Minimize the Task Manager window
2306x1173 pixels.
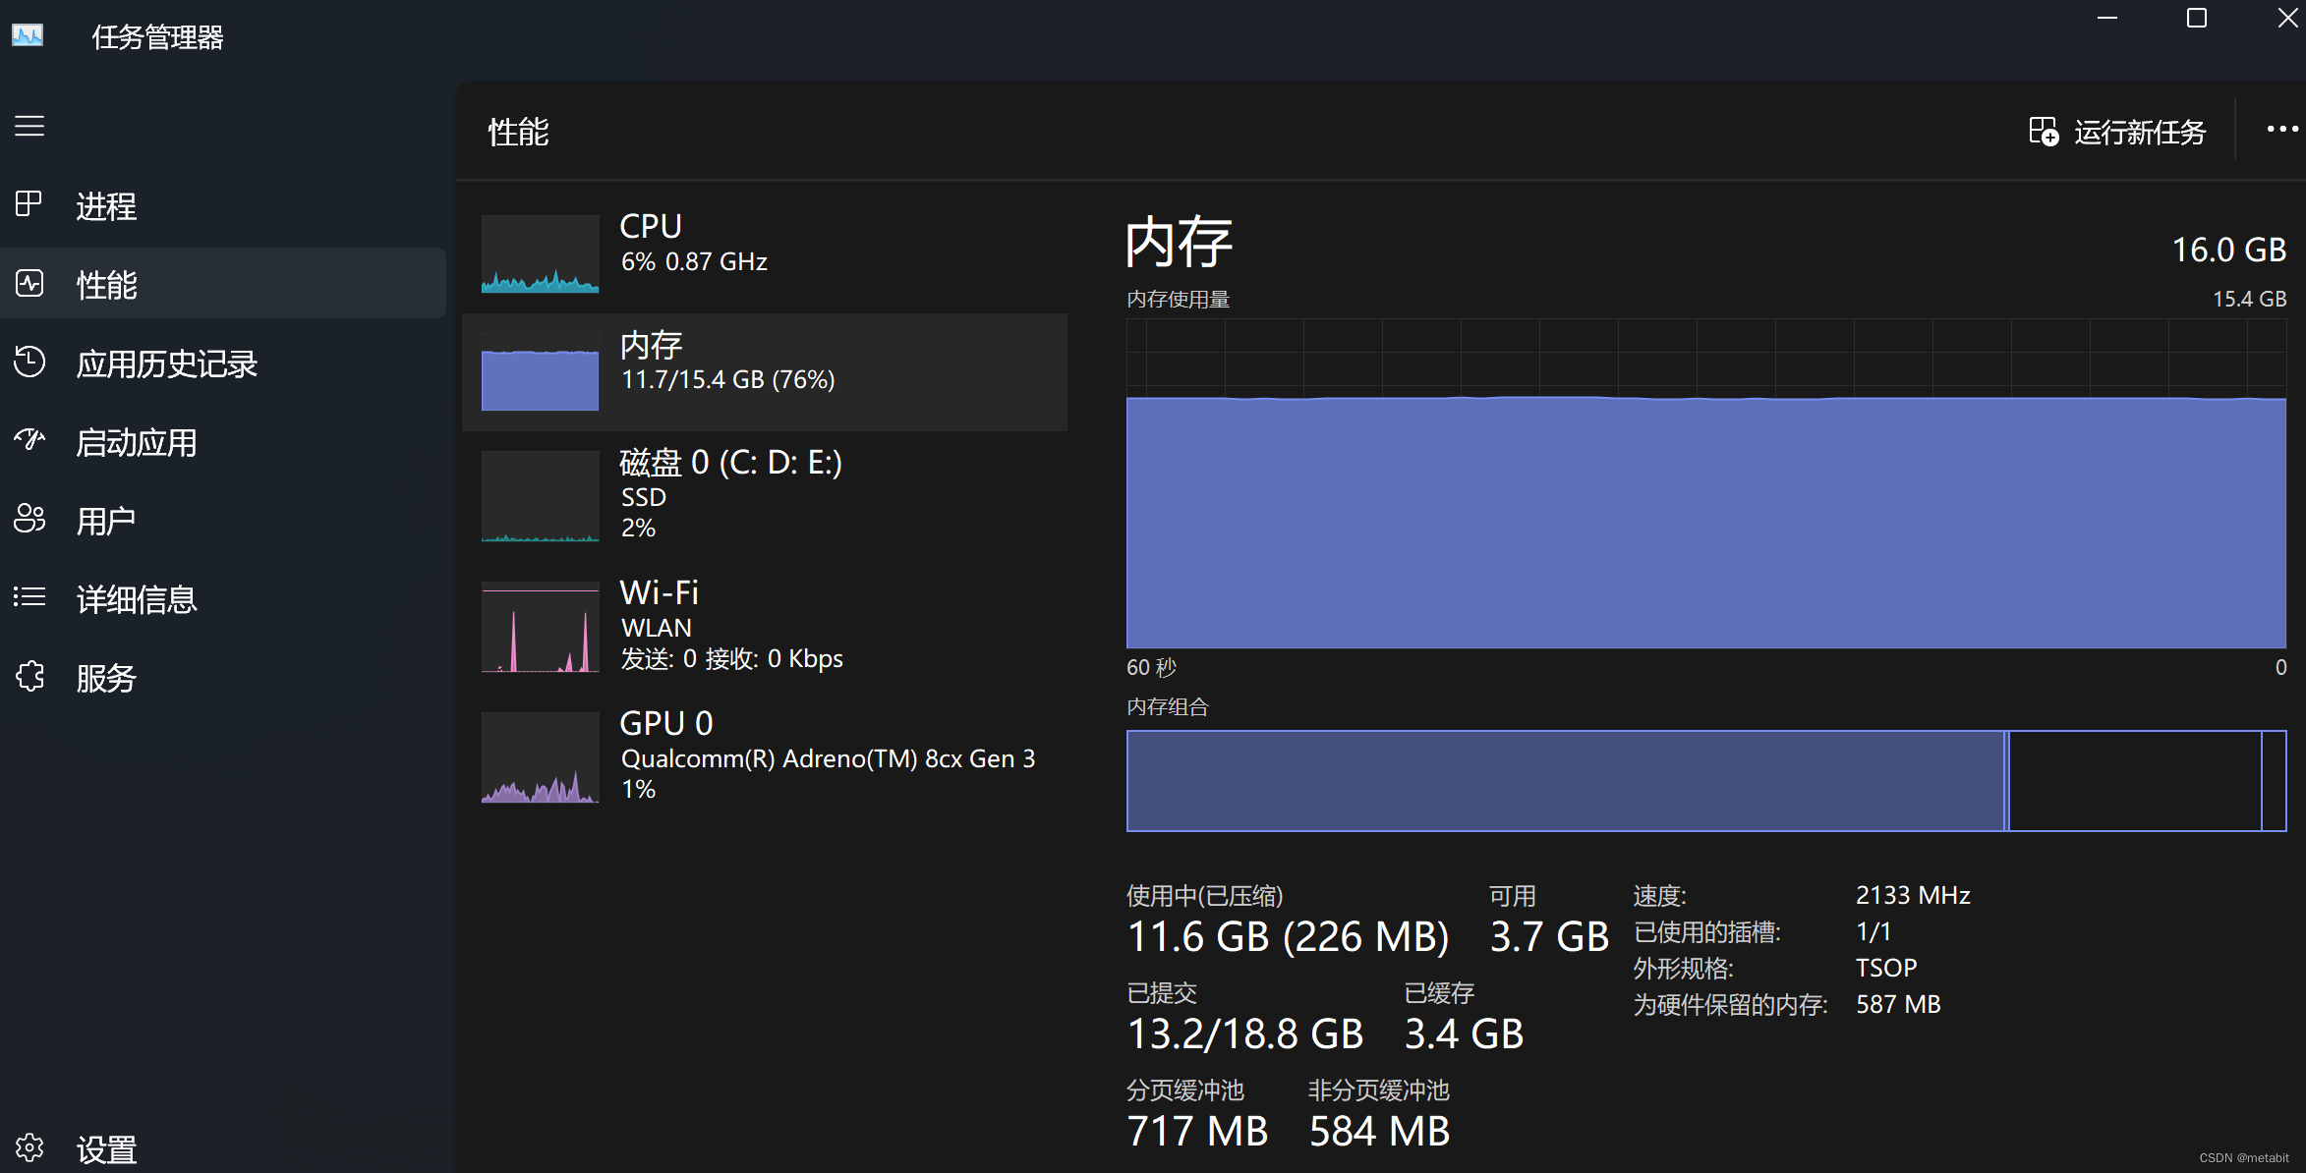coord(2107,18)
